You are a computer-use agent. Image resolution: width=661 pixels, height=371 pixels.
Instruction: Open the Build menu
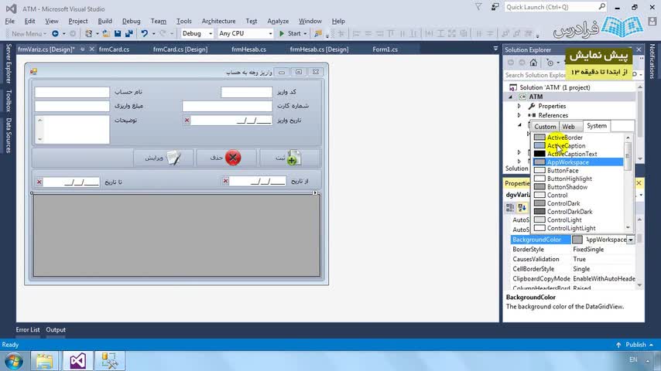point(105,21)
